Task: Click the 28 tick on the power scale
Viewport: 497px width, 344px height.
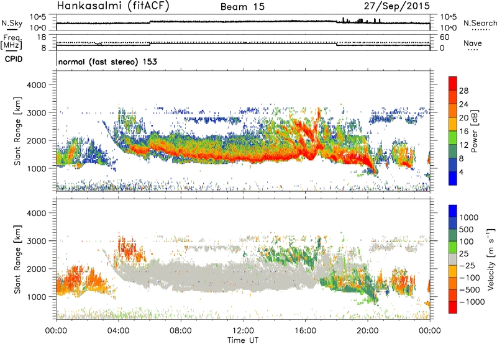Action: 463,91
